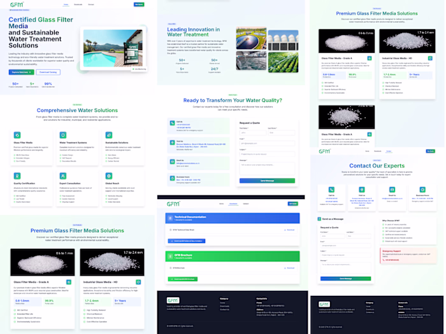
Task: Click the white GFM logo in the Contact page footer
Action: tap(324, 304)
